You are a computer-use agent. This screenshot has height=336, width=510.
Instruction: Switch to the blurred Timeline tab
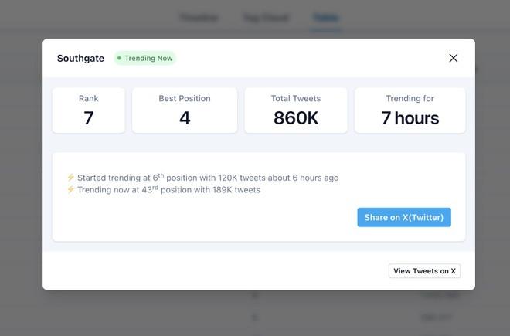tap(199, 18)
